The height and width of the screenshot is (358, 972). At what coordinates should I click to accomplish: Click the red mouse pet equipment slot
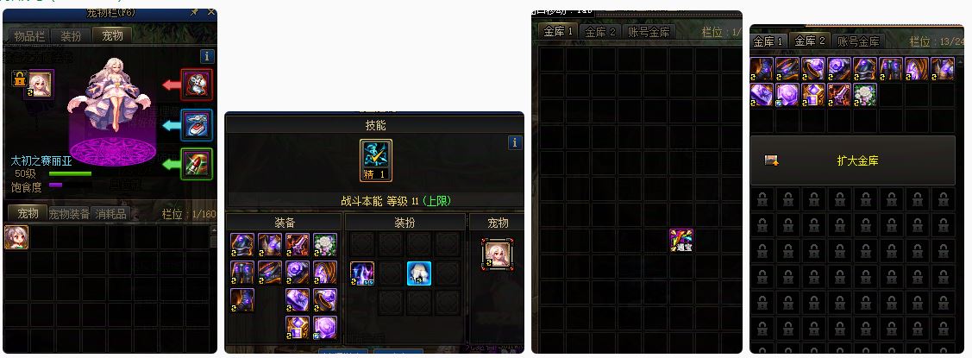pos(197,85)
